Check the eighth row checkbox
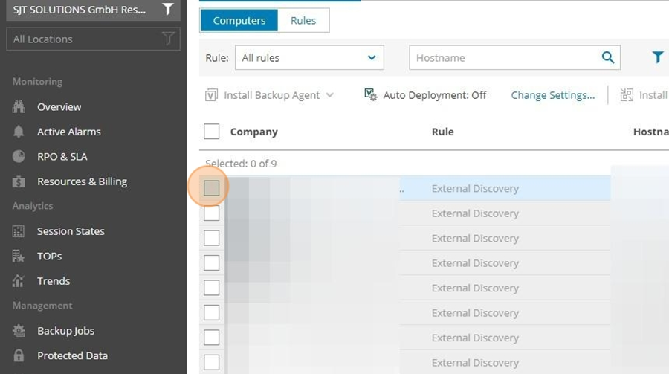The image size is (669, 374). (212, 362)
